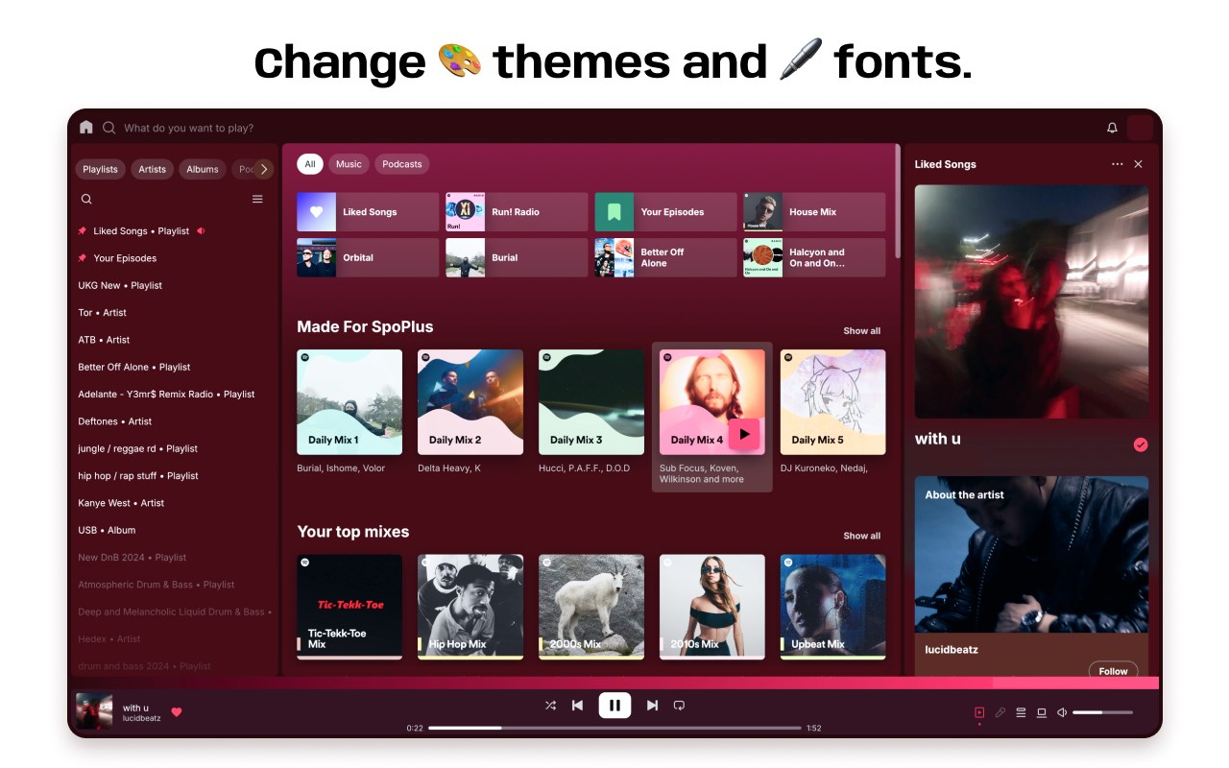Pause the current track
Screen dimensions: 1229x768
click(x=614, y=706)
